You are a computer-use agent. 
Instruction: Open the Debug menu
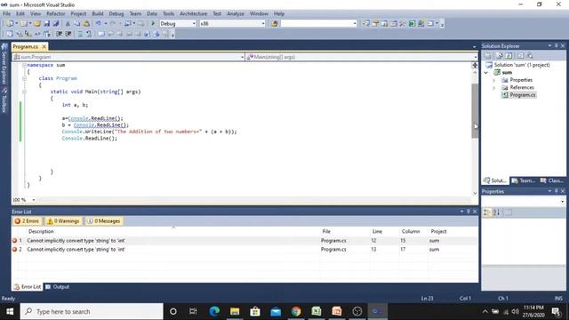pyautogui.click(x=116, y=14)
